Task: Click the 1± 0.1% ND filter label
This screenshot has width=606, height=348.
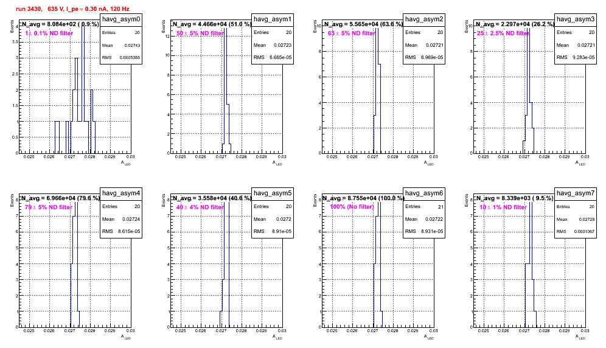Action: [49, 33]
